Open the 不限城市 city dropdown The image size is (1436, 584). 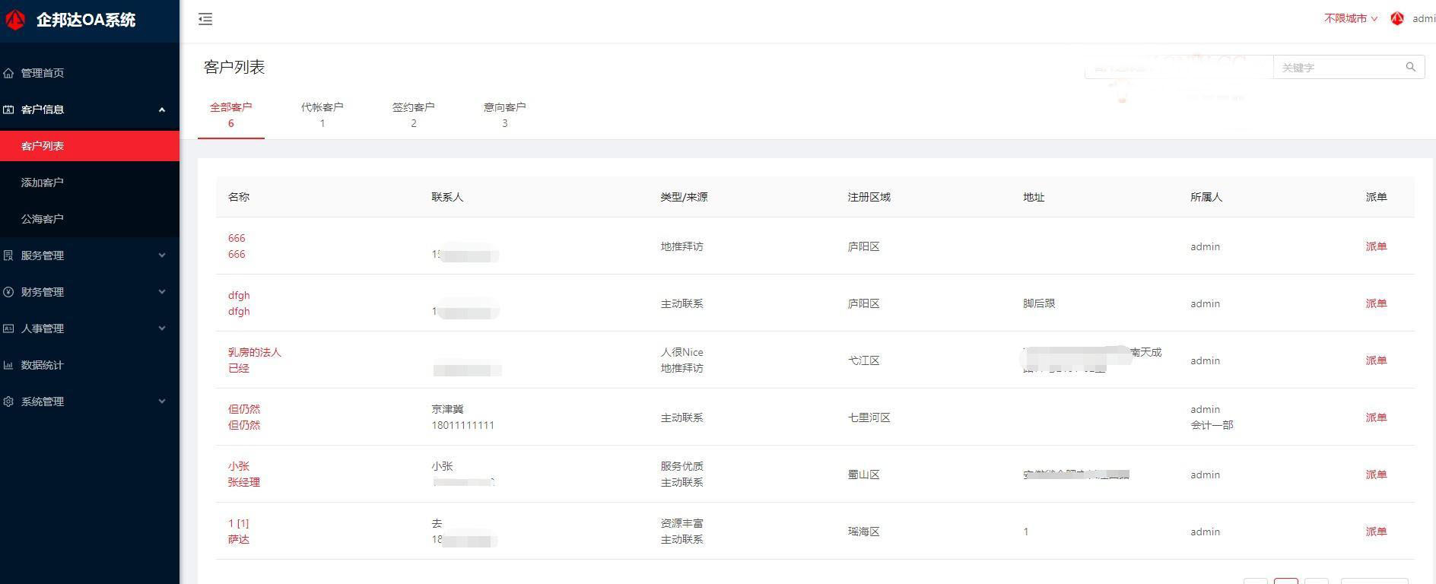[x=1350, y=19]
